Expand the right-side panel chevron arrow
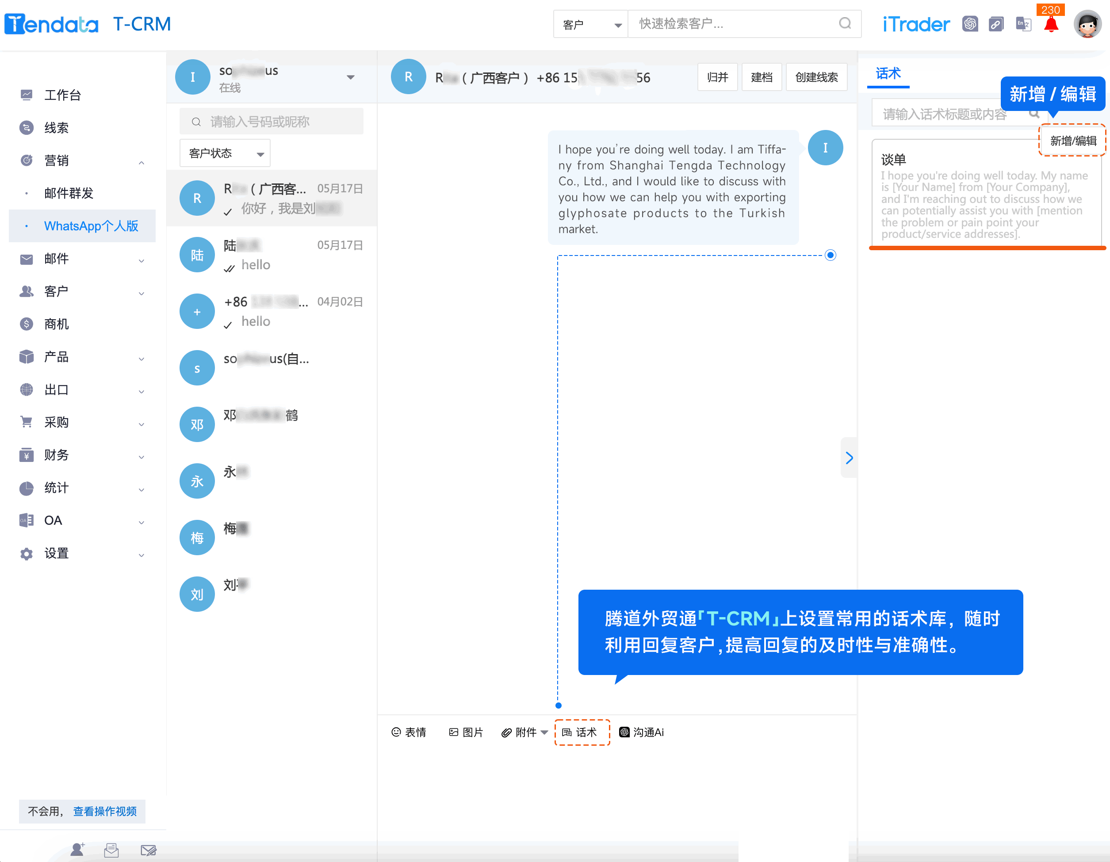This screenshot has width=1110, height=862. coord(849,458)
